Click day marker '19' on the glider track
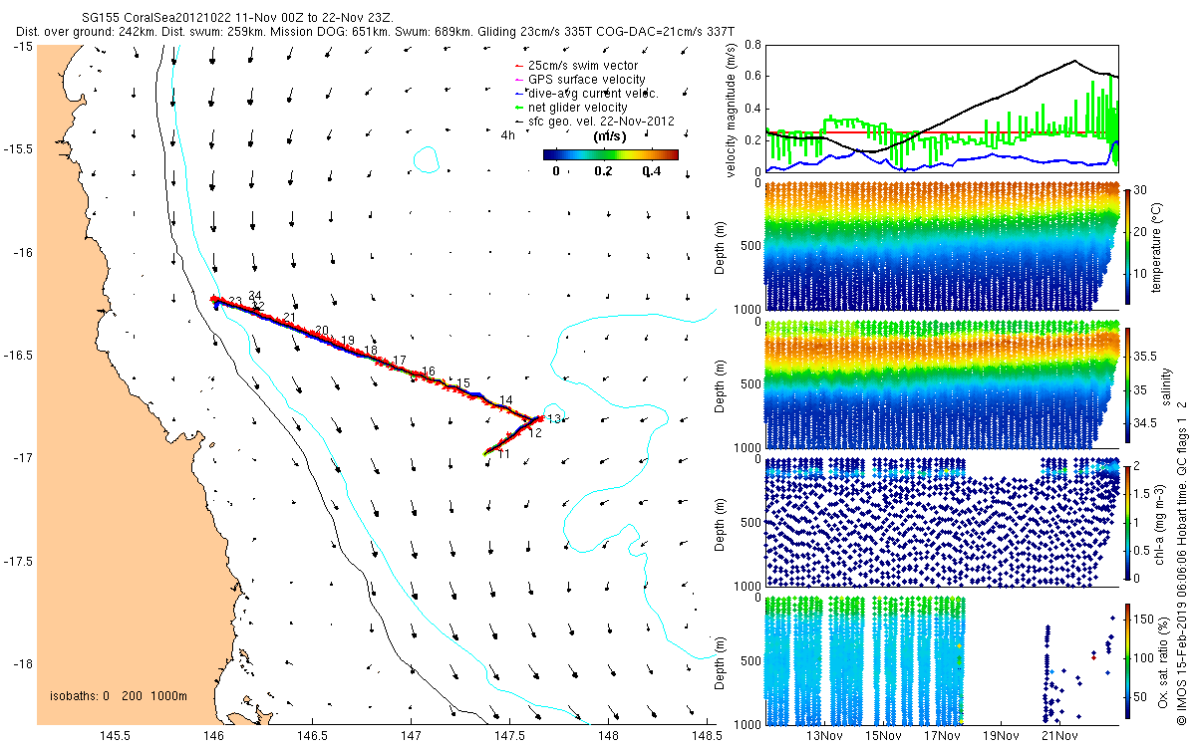 (x=348, y=341)
